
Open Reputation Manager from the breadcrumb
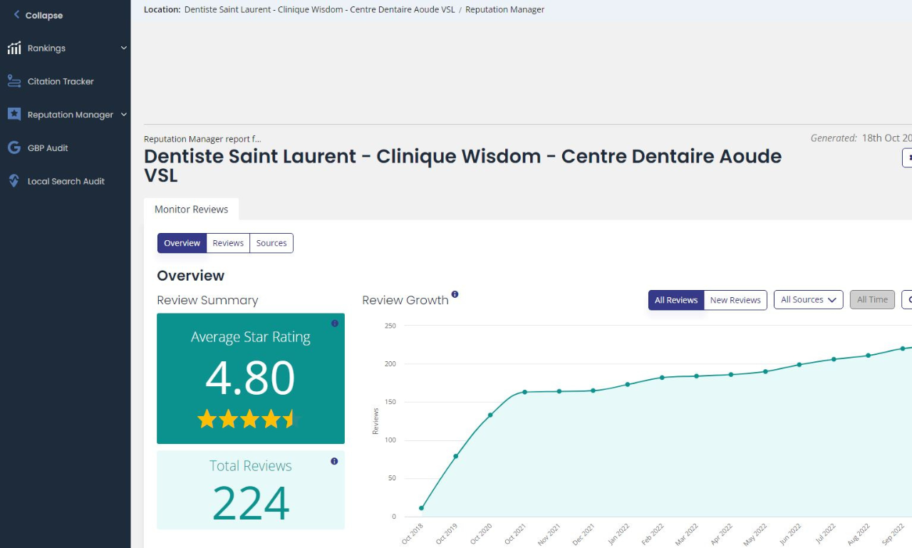tap(505, 9)
